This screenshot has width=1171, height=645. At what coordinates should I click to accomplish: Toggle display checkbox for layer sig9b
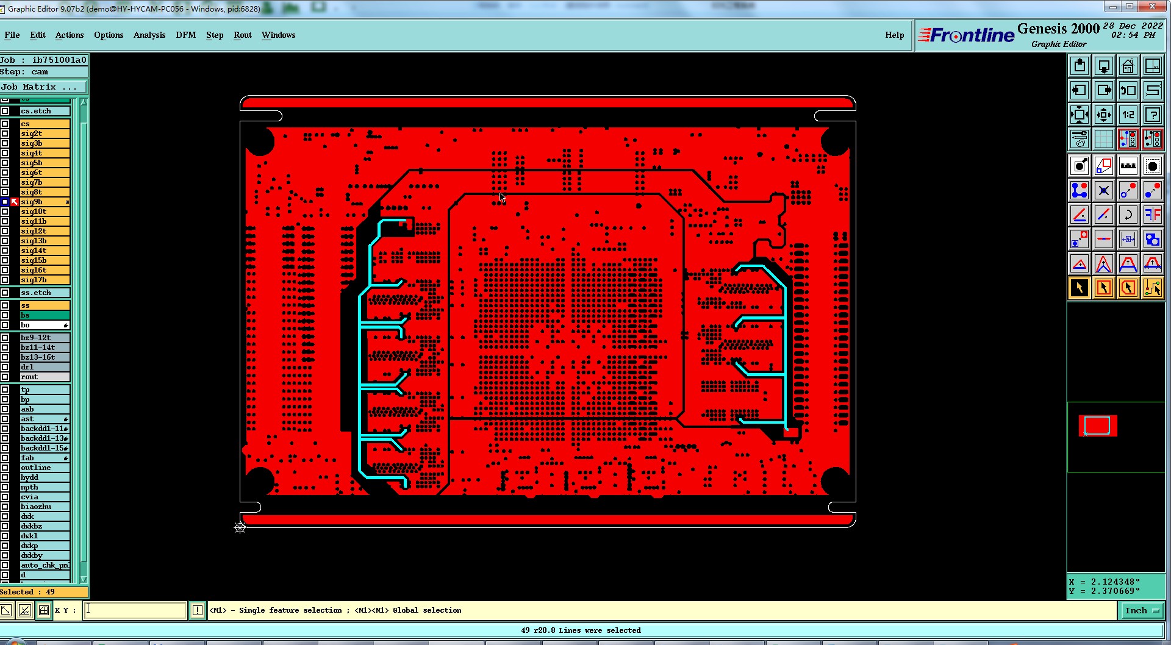(5, 202)
